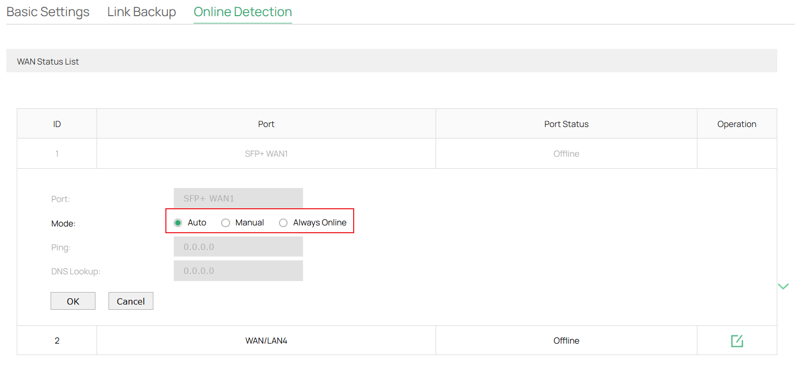Select the Manual detection mode

(x=225, y=222)
